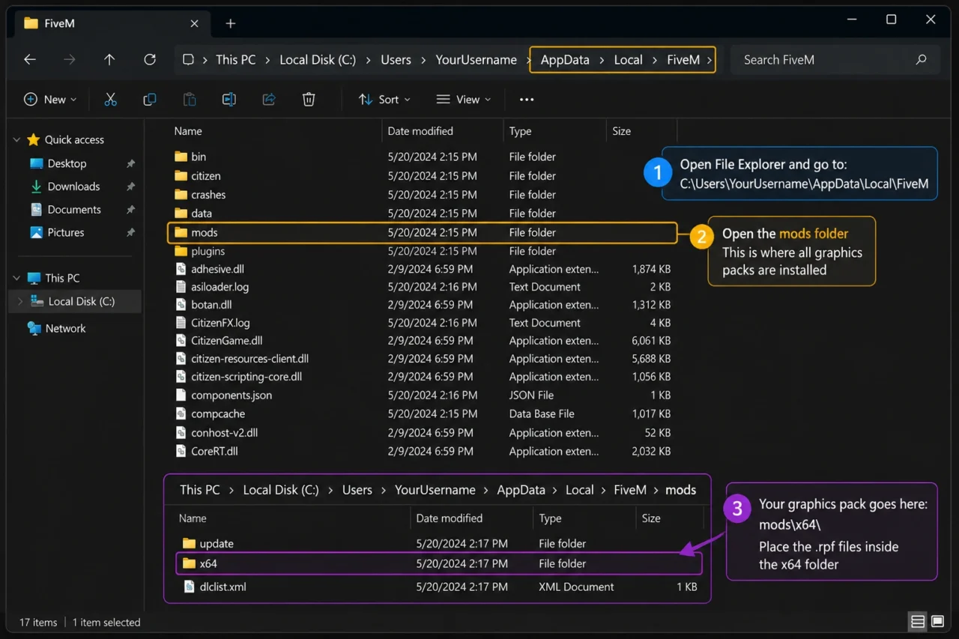This screenshot has width=959, height=639.
Task: Open the Sort dropdown menu
Action: click(384, 100)
